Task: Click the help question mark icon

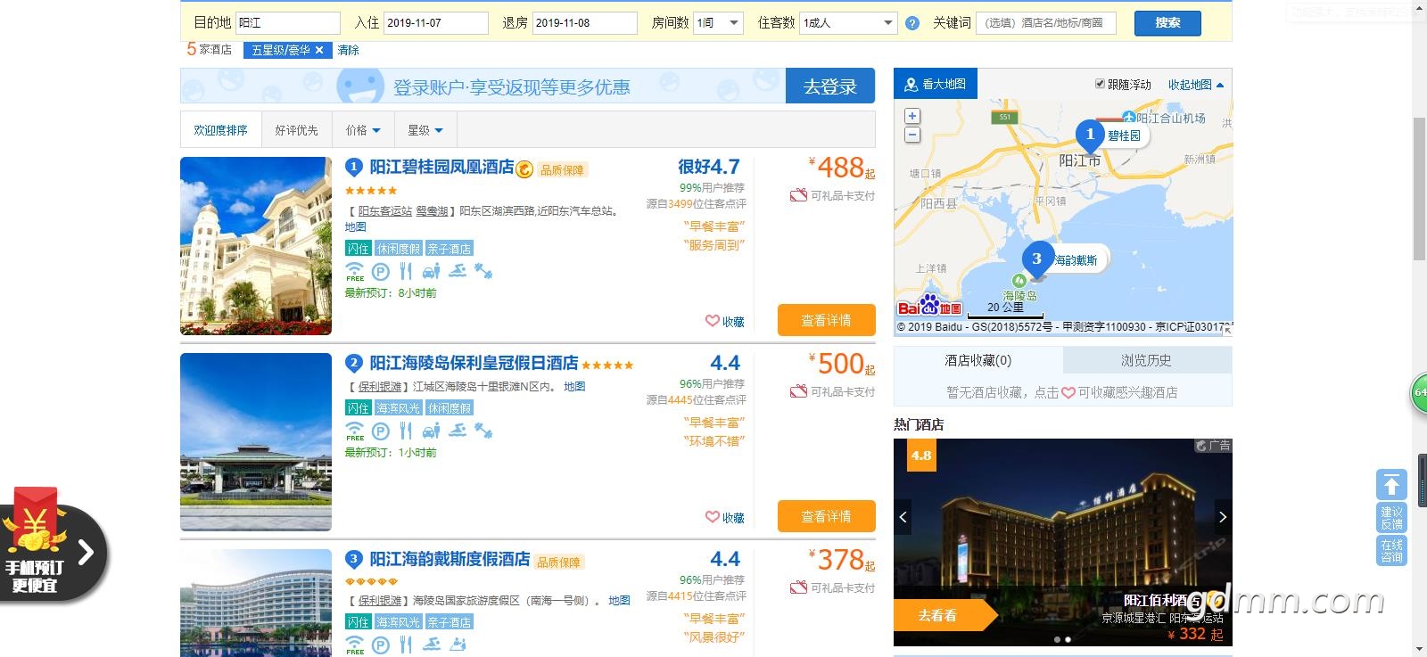Action: pos(911,23)
